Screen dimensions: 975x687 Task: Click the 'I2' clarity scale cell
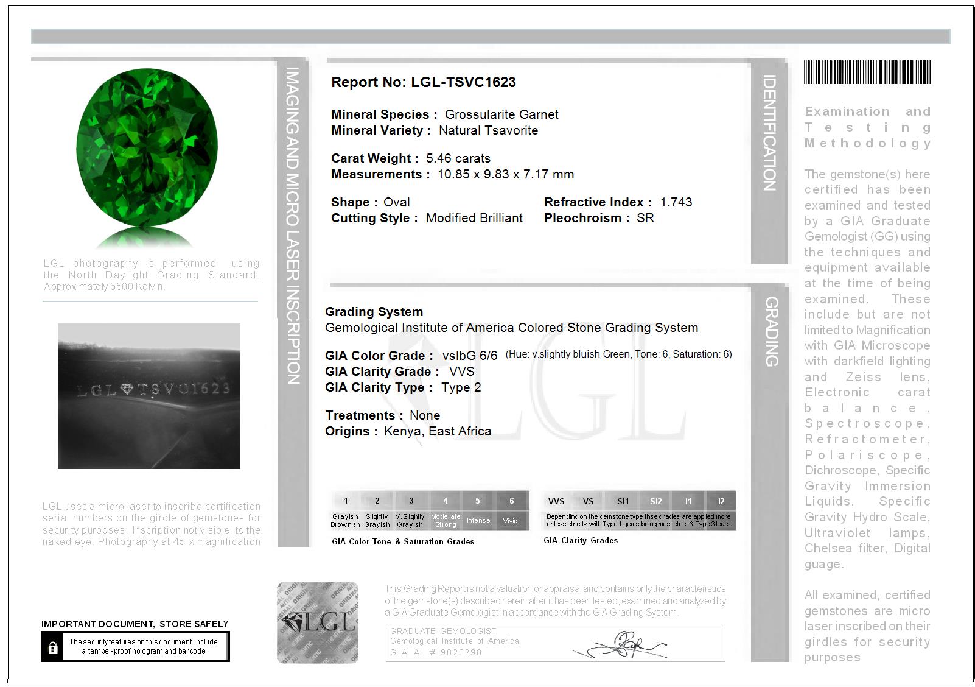pyautogui.click(x=721, y=501)
